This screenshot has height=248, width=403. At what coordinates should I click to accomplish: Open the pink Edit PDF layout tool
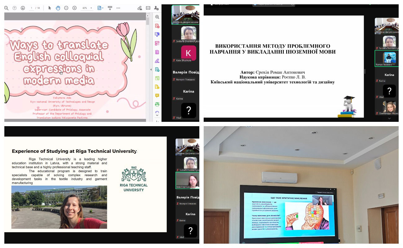(x=157, y=43)
